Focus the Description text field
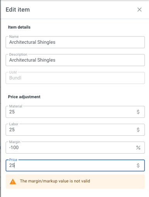The width and height of the screenshot is (149, 197). (75, 60)
